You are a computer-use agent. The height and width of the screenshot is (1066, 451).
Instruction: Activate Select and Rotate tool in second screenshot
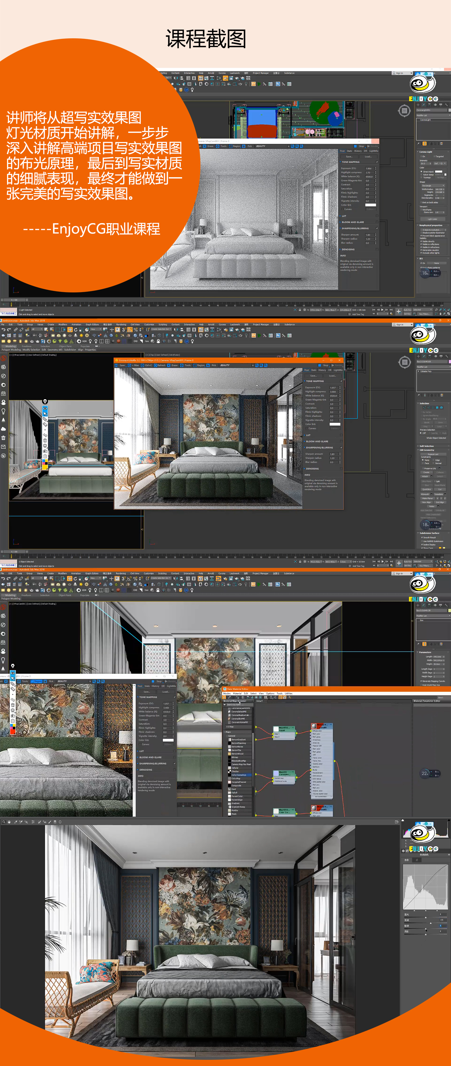point(75,330)
